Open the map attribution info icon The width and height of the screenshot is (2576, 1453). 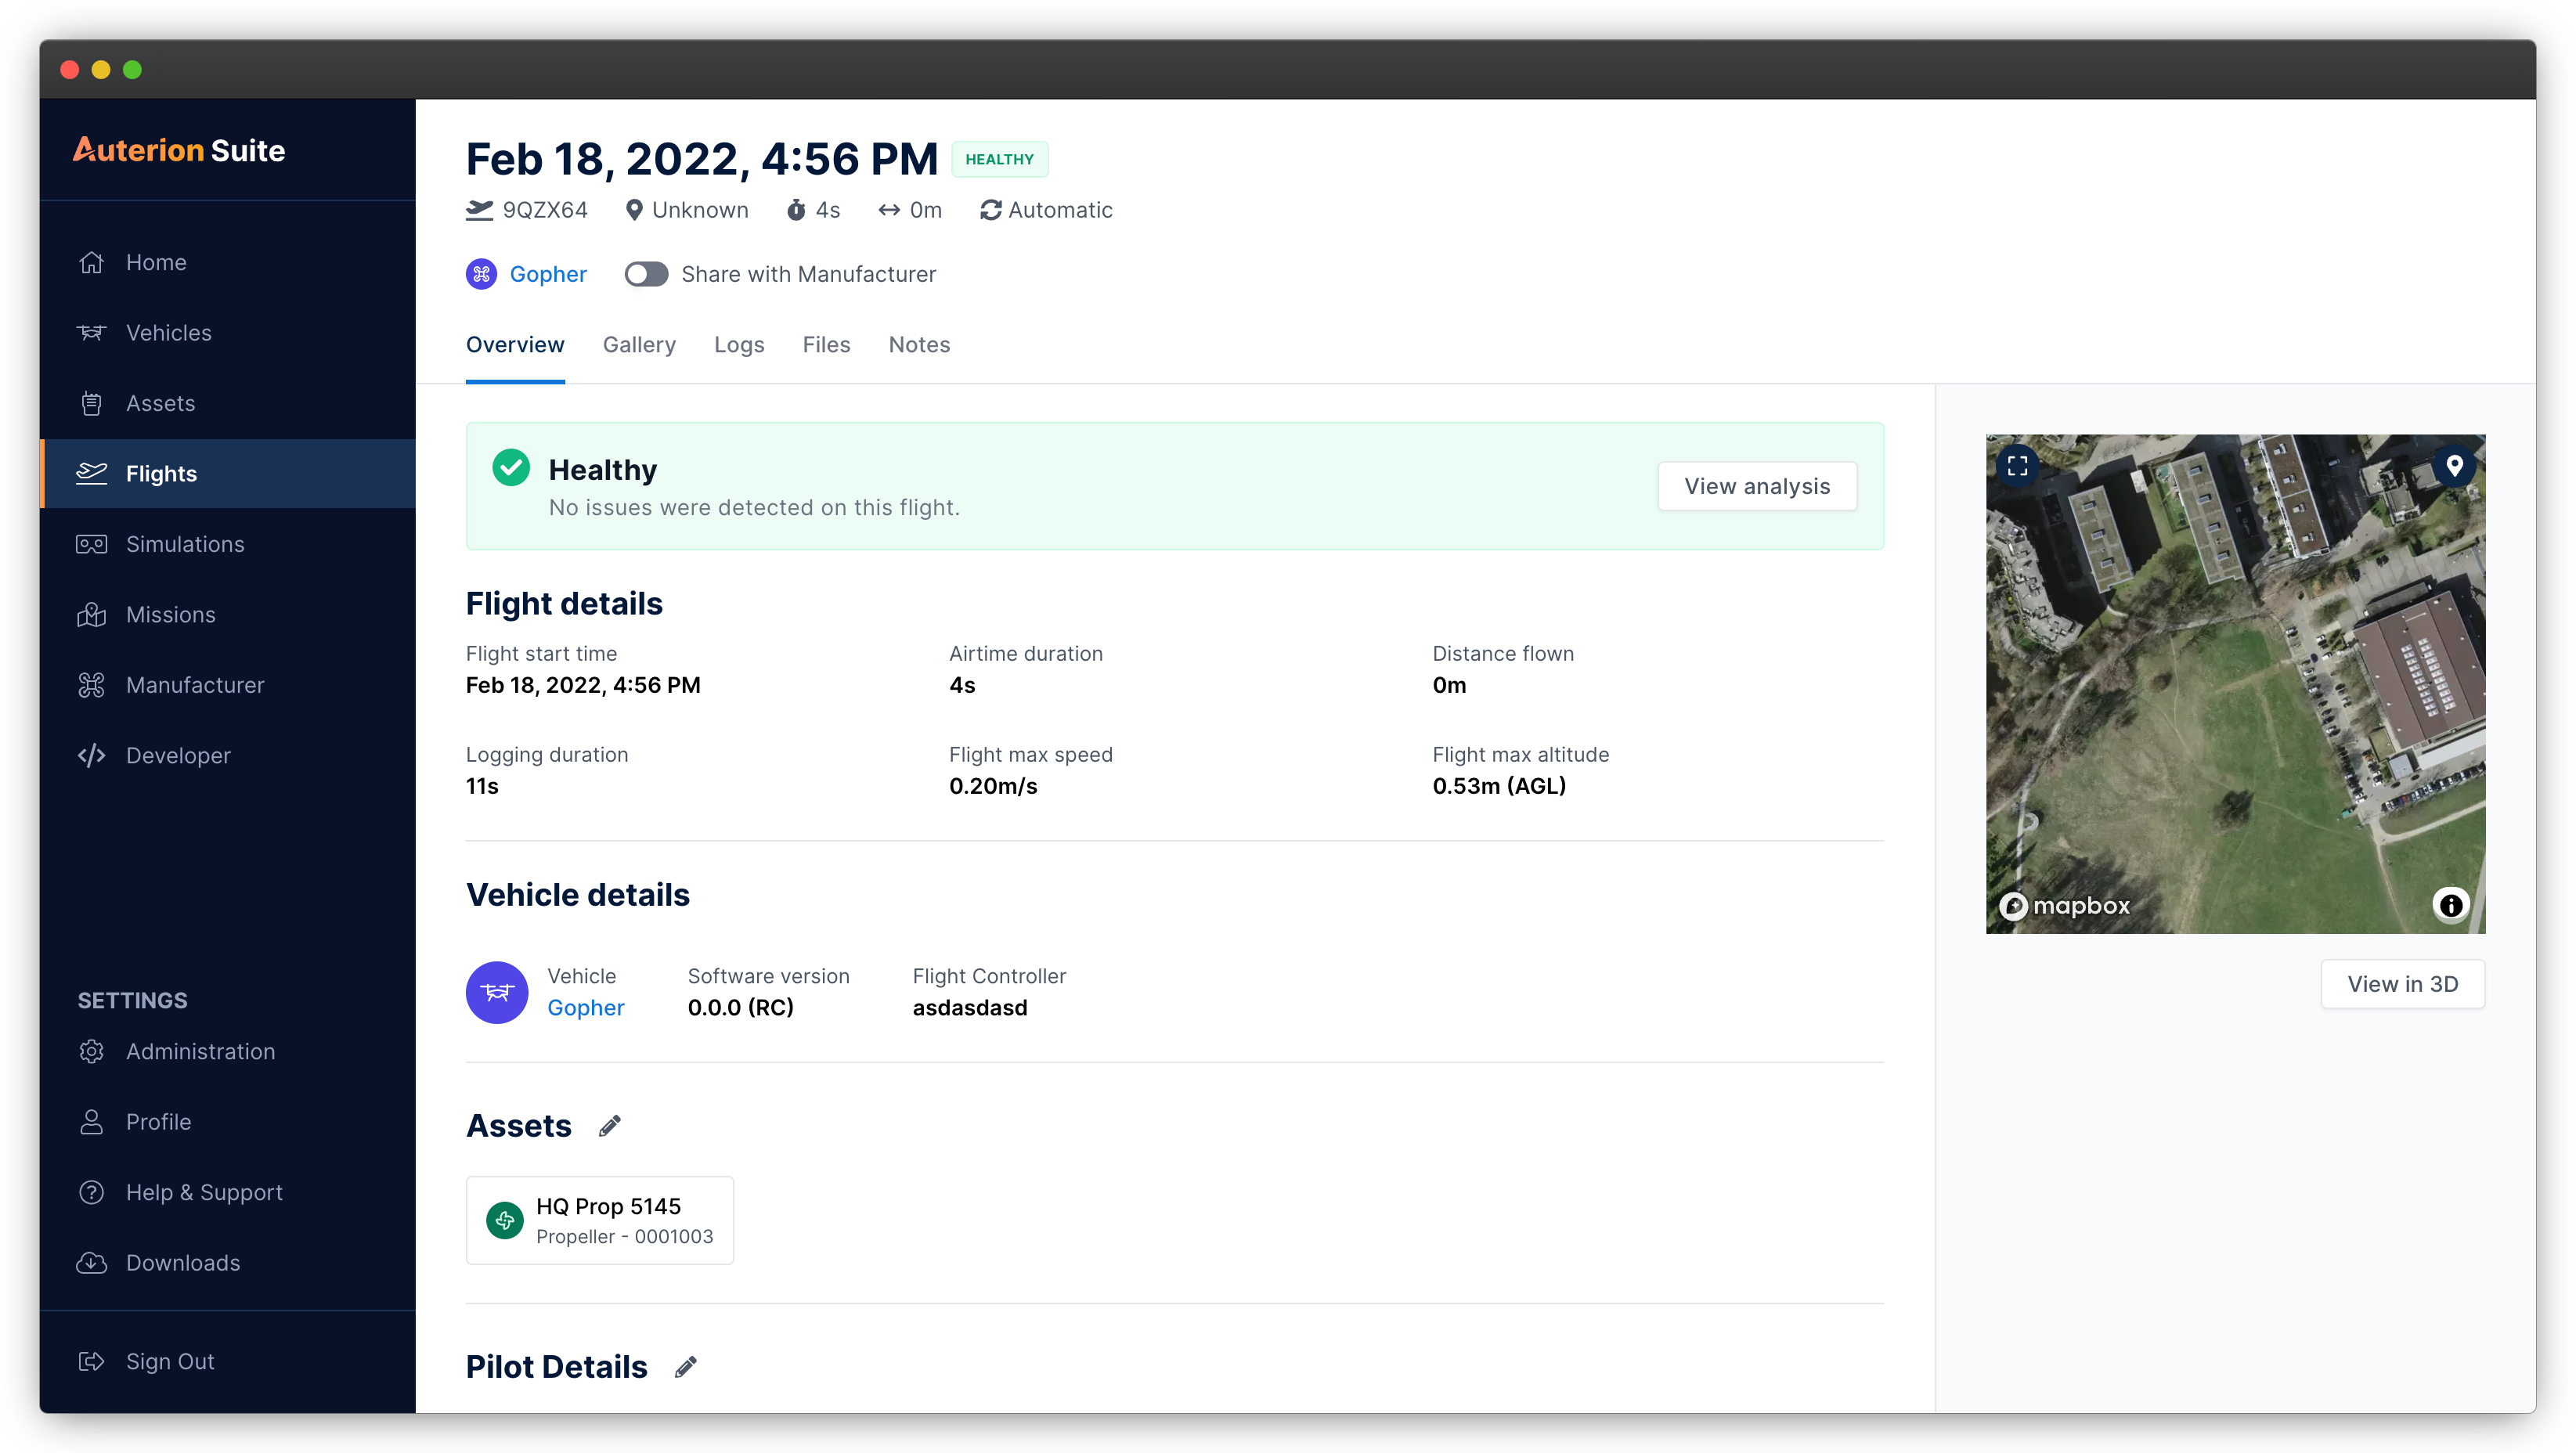(2451, 904)
